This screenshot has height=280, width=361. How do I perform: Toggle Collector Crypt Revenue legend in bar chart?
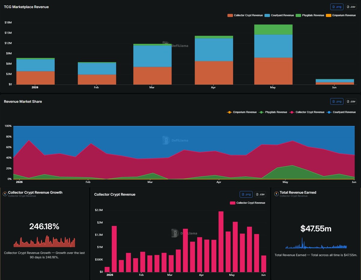point(245,15)
